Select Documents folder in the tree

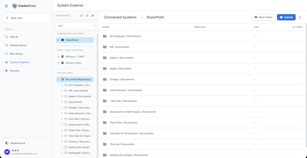75,102
